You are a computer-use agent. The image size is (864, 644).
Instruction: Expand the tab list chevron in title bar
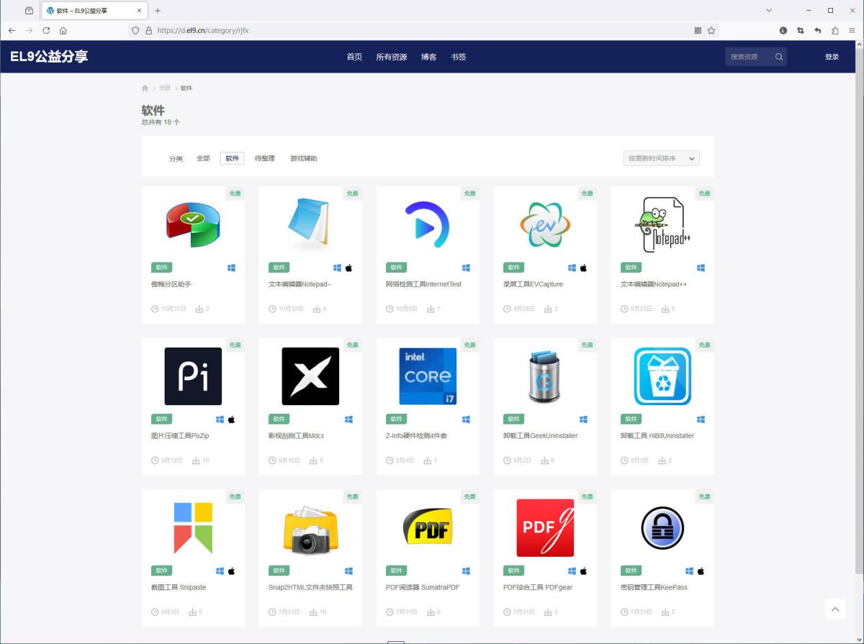(x=768, y=11)
